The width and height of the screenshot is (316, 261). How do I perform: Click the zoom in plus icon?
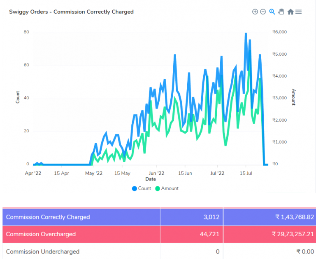[255, 12]
